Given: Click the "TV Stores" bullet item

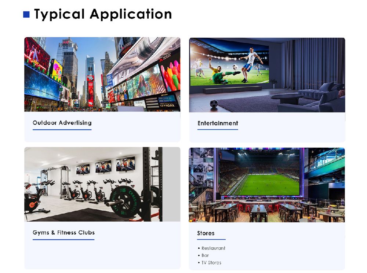Looking at the screenshot, I should pos(211,263).
